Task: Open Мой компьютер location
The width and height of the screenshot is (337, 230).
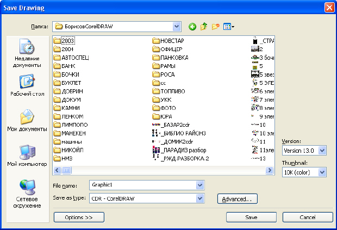Action: tap(27, 156)
